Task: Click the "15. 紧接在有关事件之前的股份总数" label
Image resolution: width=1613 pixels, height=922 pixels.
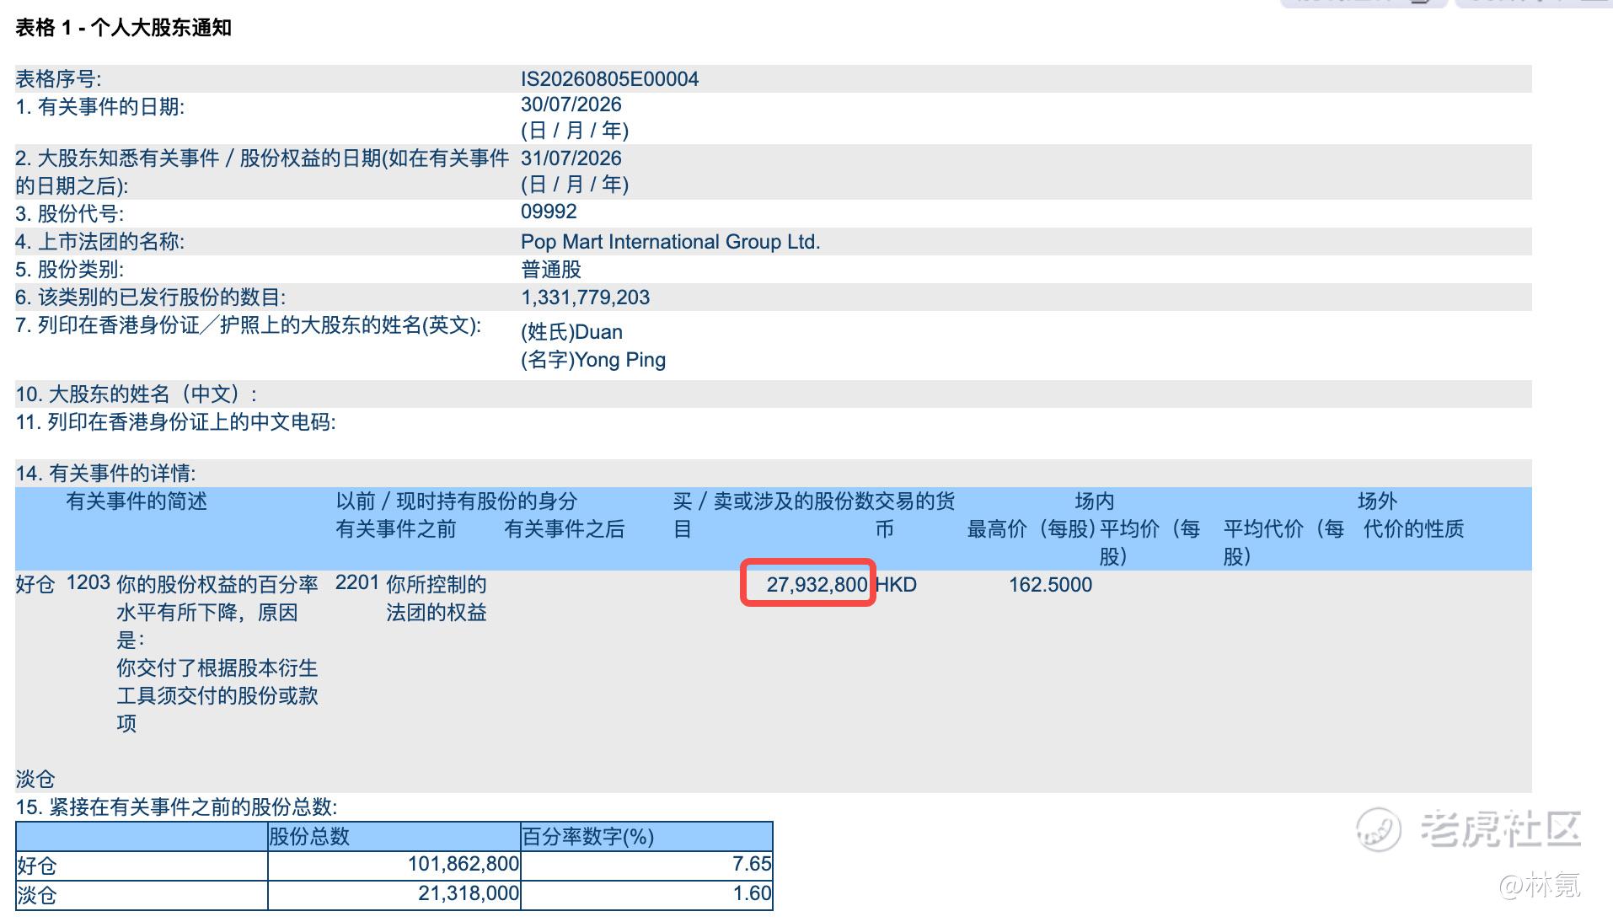Action: 176,807
